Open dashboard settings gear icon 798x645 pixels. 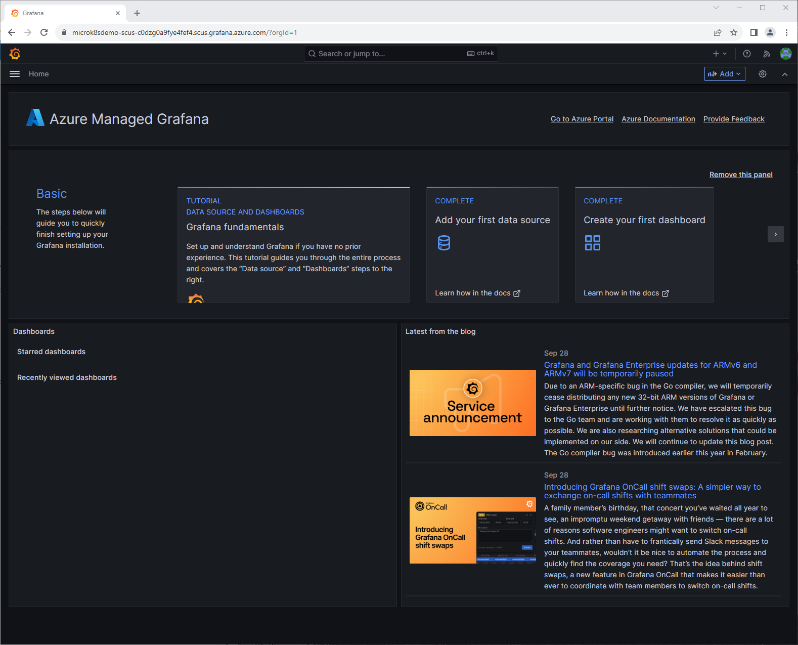[762, 74]
